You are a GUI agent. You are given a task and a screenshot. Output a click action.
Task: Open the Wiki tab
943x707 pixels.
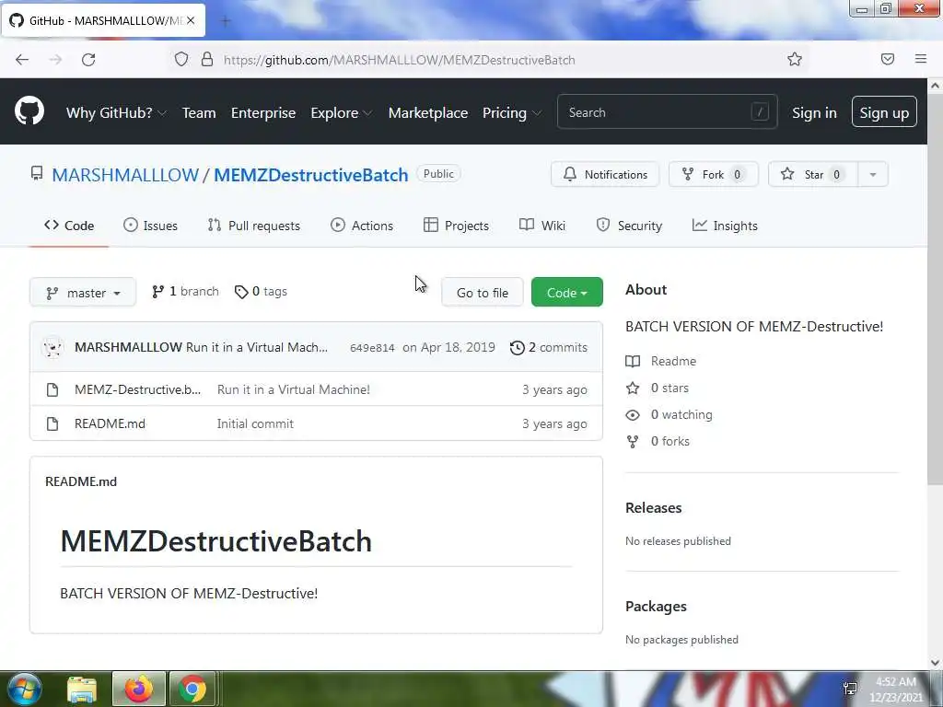[x=542, y=226]
